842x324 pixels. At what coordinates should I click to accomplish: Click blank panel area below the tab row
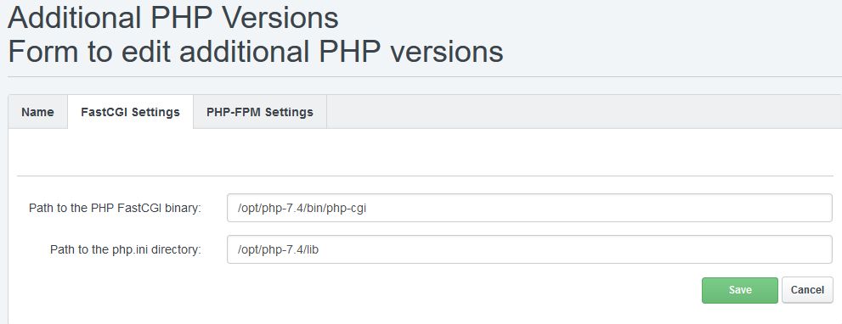(x=426, y=151)
